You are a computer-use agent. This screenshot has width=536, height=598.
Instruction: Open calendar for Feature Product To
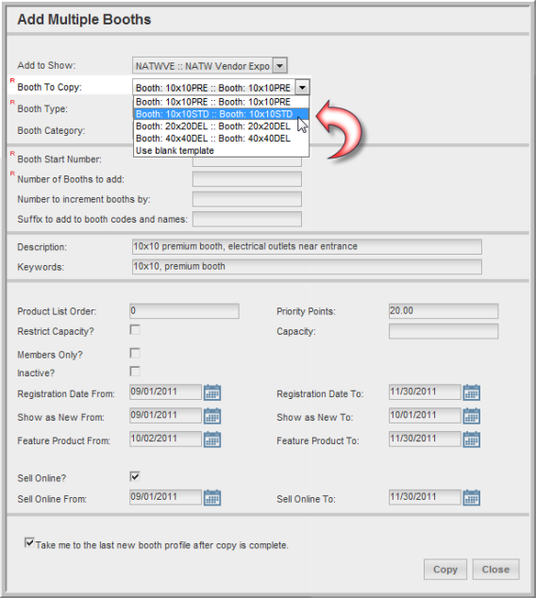coord(472,440)
